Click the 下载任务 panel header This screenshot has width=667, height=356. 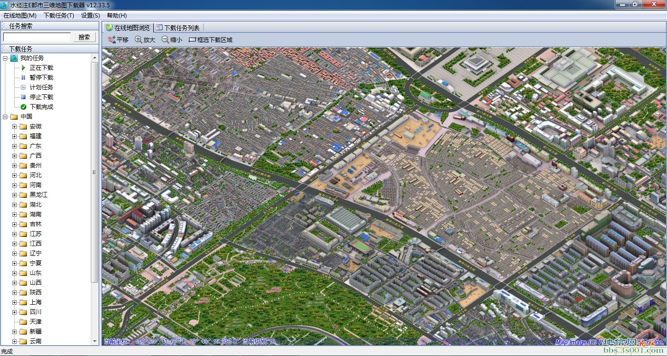pos(50,49)
